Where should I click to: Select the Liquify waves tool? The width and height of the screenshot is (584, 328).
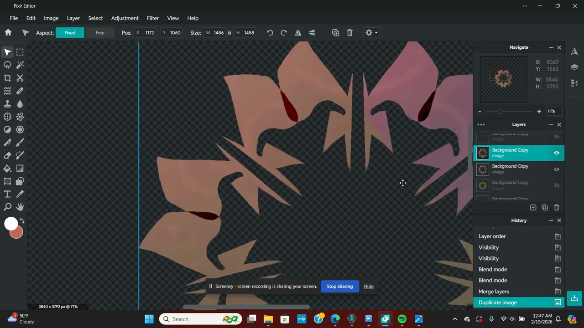pos(7,91)
